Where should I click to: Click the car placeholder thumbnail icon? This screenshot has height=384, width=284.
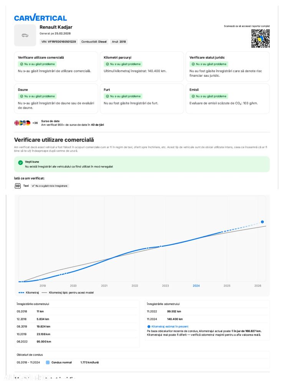click(x=25, y=35)
